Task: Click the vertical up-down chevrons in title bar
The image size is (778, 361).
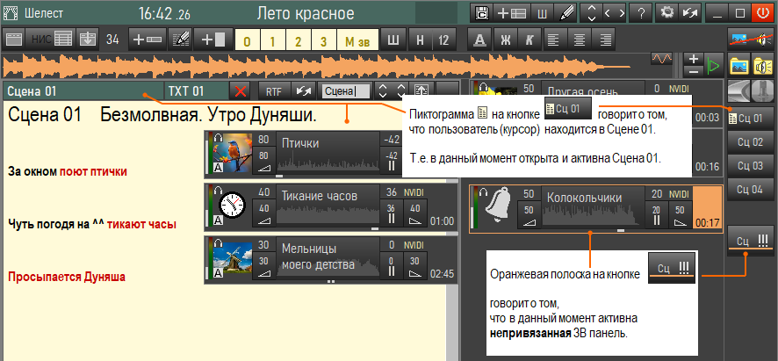Action: pos(591,13)
